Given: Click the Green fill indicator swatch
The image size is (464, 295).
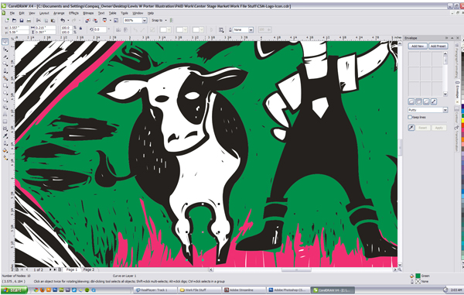Looking at the screenshot, I should pos(418,276).
